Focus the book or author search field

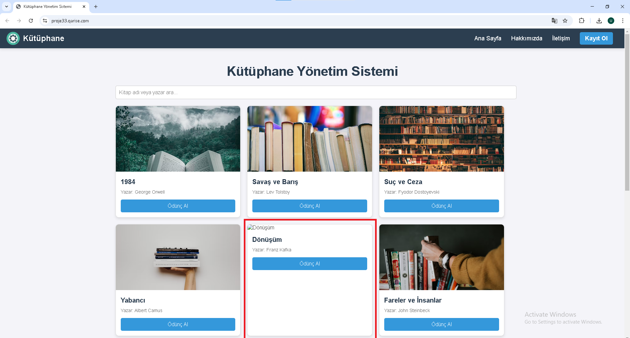point(316,92)
